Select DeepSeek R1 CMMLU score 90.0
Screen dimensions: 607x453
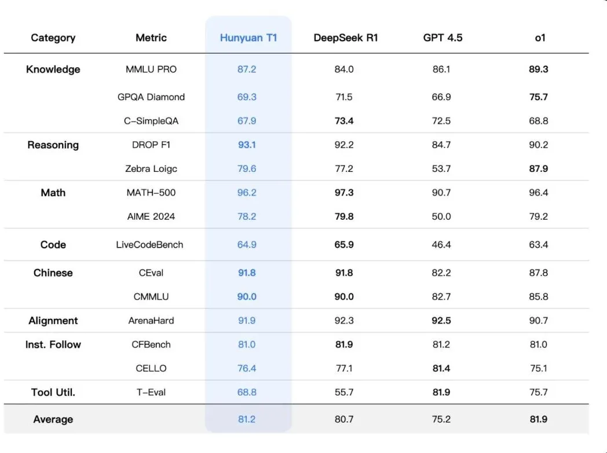coord(344,297)
